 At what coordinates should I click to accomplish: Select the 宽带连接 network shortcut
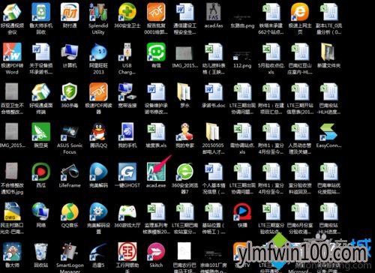pyautogui.click(x=127, y=95)
